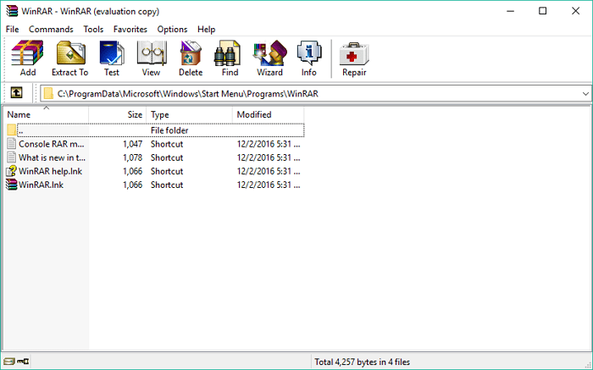Sort by Size column header
Screen dimensions: 593x370
tap(118, 114)
